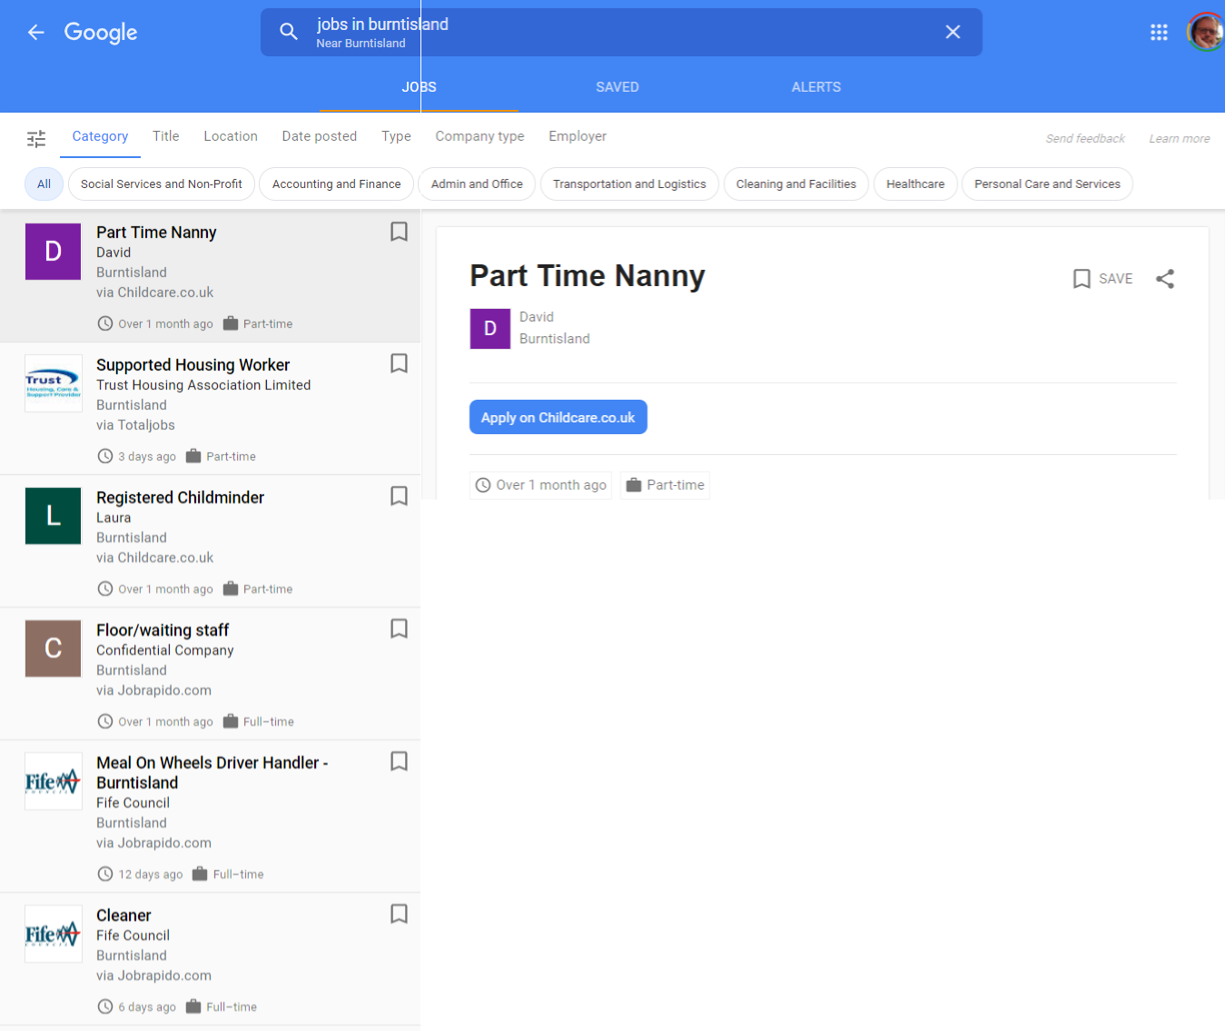Bookmark the Registered Childminder listing
The image size is (1225, 1031).
pos(399,496)
